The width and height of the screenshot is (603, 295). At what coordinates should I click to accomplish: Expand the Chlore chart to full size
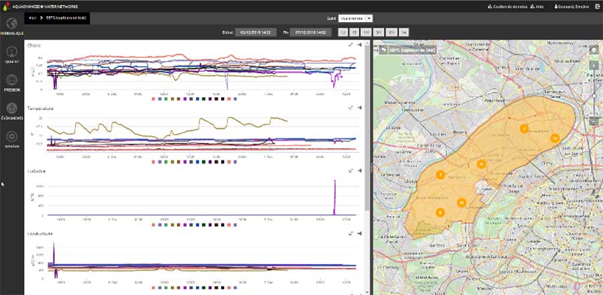tap(350, 45)
